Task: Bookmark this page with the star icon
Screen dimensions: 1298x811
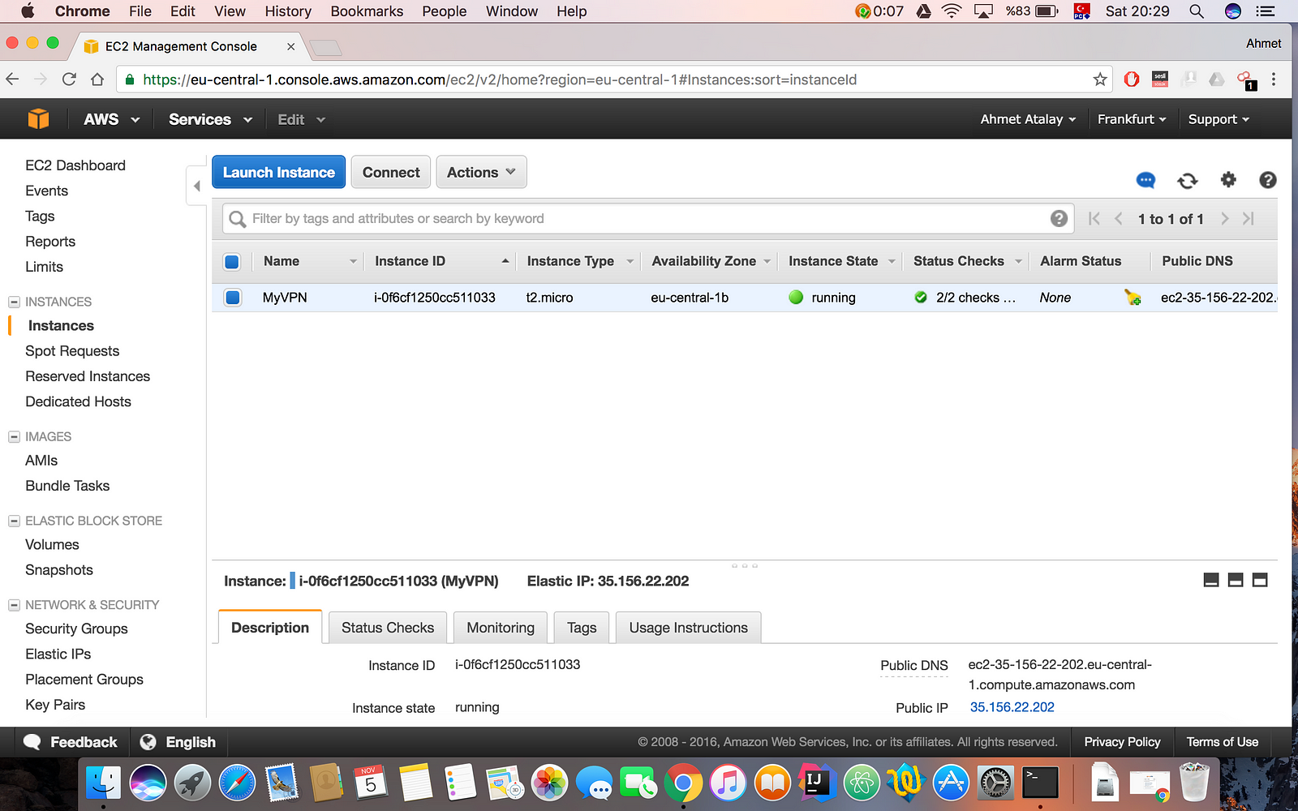Action: click(x=1100, y=79)
